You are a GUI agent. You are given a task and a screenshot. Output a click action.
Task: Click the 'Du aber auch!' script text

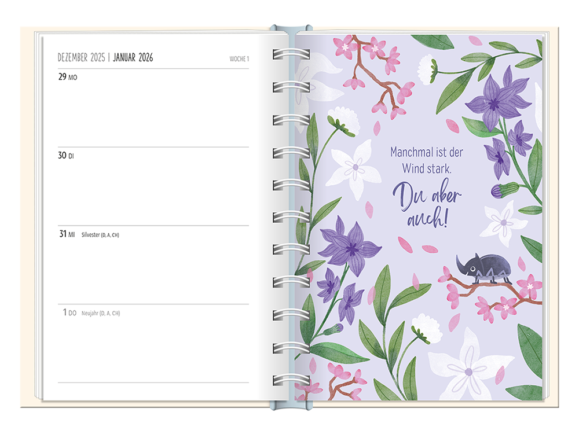pos(427,203)
